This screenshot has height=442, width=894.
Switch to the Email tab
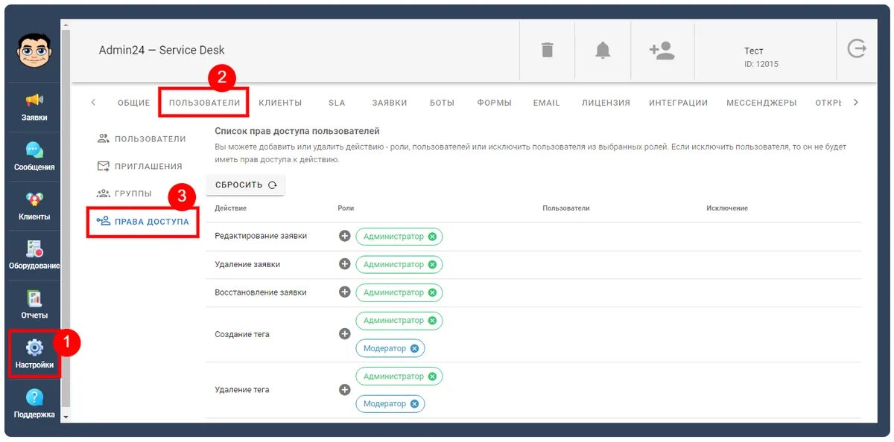546,103
